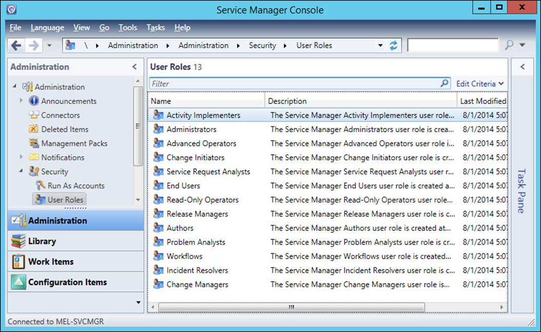
Task: Switch to the Library workspace
Action: 75,241
